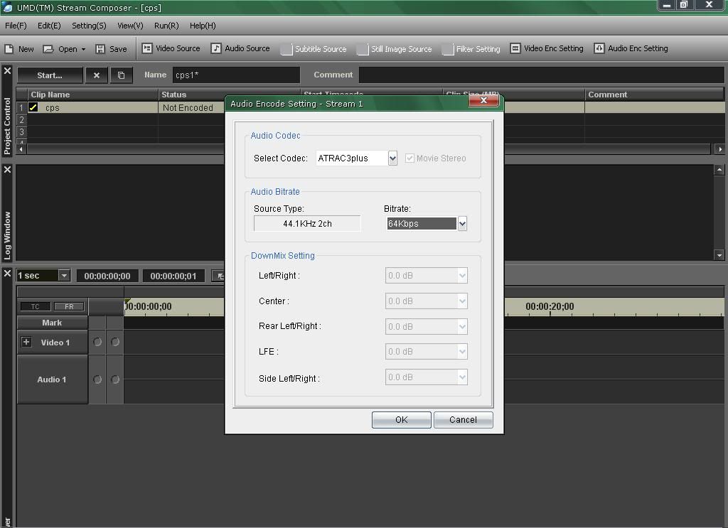This screenshot has height=528, width=728.
Task: Click the Start... encode button
Action: [x=50, y=75]
